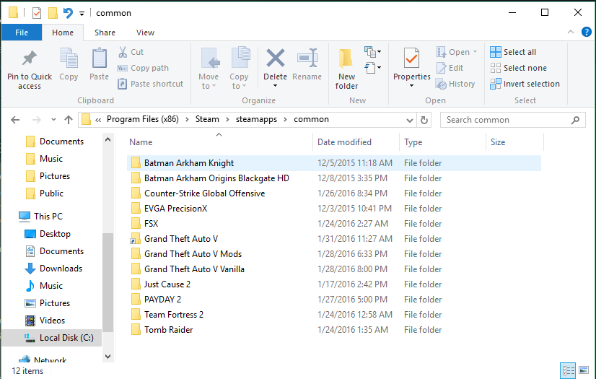Click the Delete red X icon

pyautogui.click(x=275, y=58)
